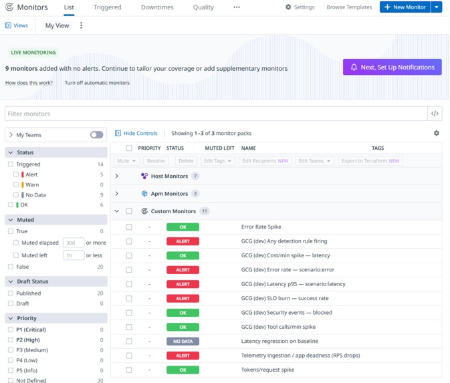450x383 pixels.
Task: Open the Views link
Action: (x=20, y=25)
